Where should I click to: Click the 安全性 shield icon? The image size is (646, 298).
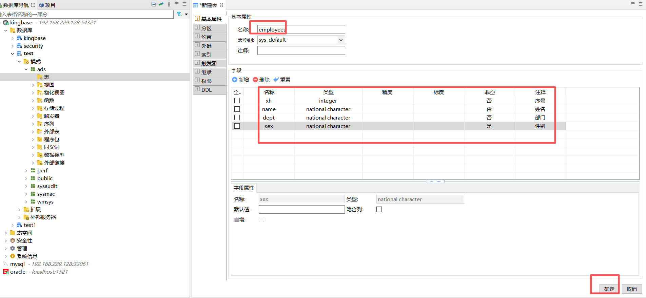(x=13, y=240)
